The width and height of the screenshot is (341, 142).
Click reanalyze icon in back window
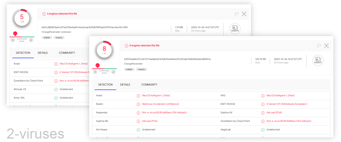[x=236, y=14]
